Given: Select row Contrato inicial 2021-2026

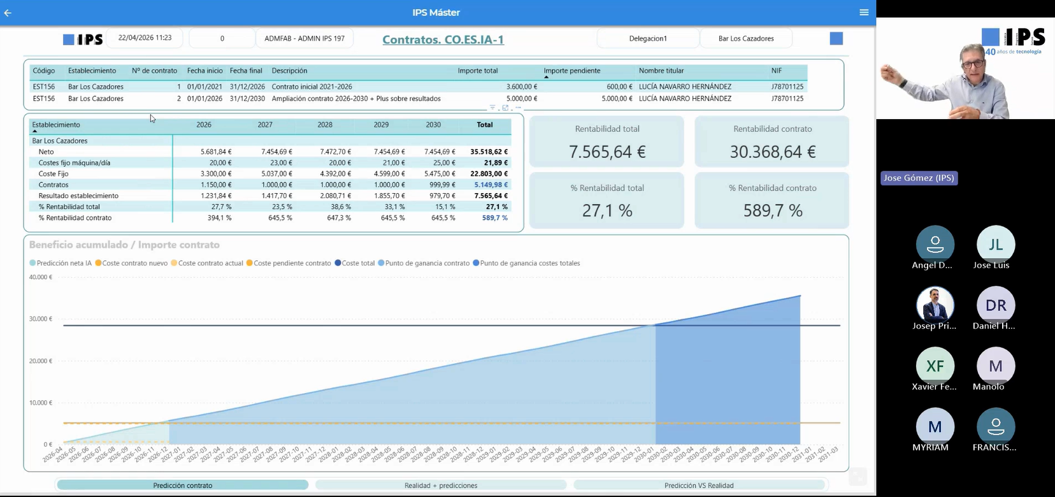Looking at the screenshot, I should [418, 87].
